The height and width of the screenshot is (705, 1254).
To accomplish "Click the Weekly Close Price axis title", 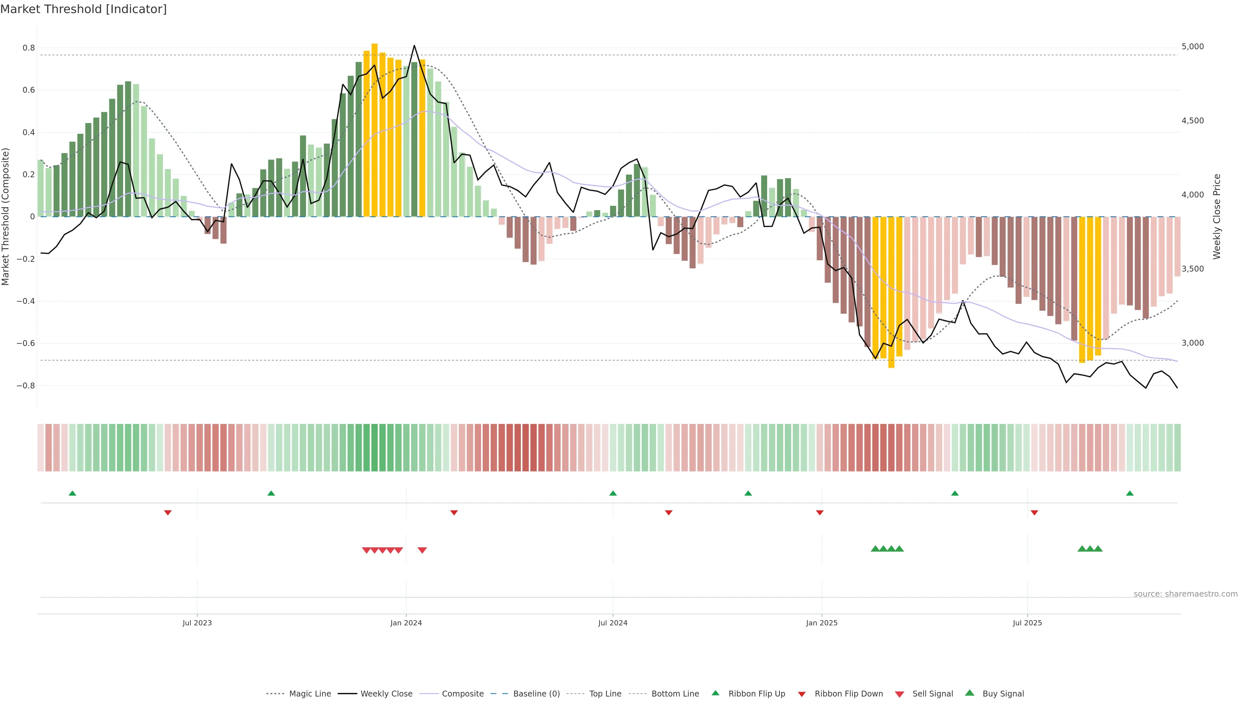I will (x=1216, y=216).
